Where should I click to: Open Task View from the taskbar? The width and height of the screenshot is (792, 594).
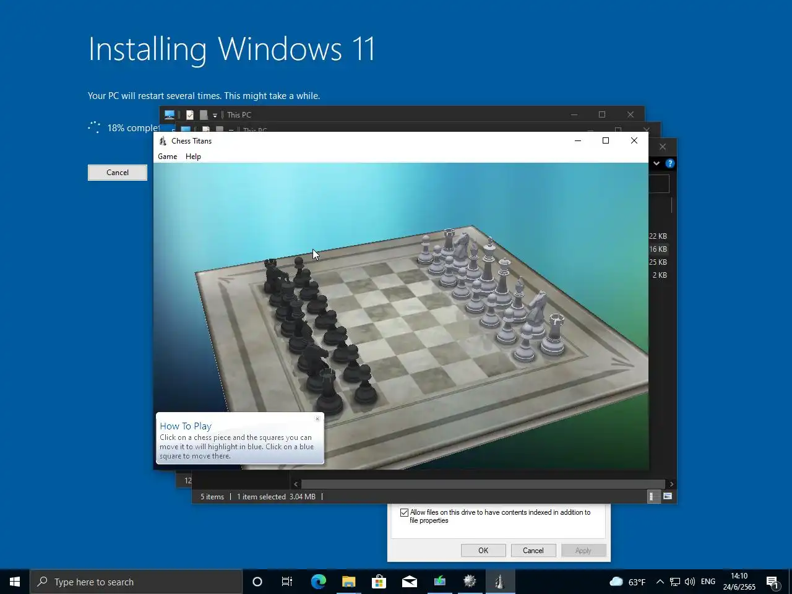pyautogui.click(x=287, y=582)
